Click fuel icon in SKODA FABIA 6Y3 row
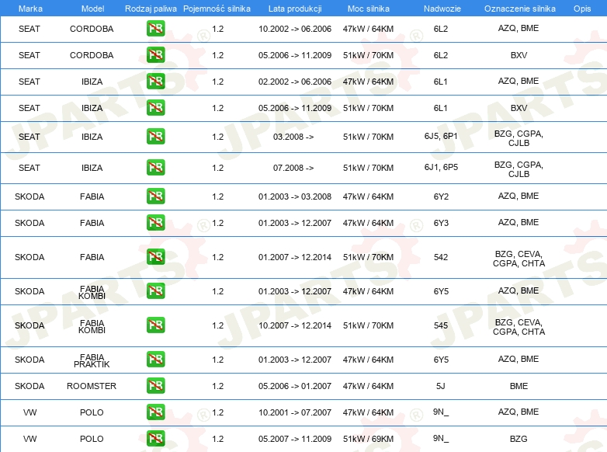 155,223
